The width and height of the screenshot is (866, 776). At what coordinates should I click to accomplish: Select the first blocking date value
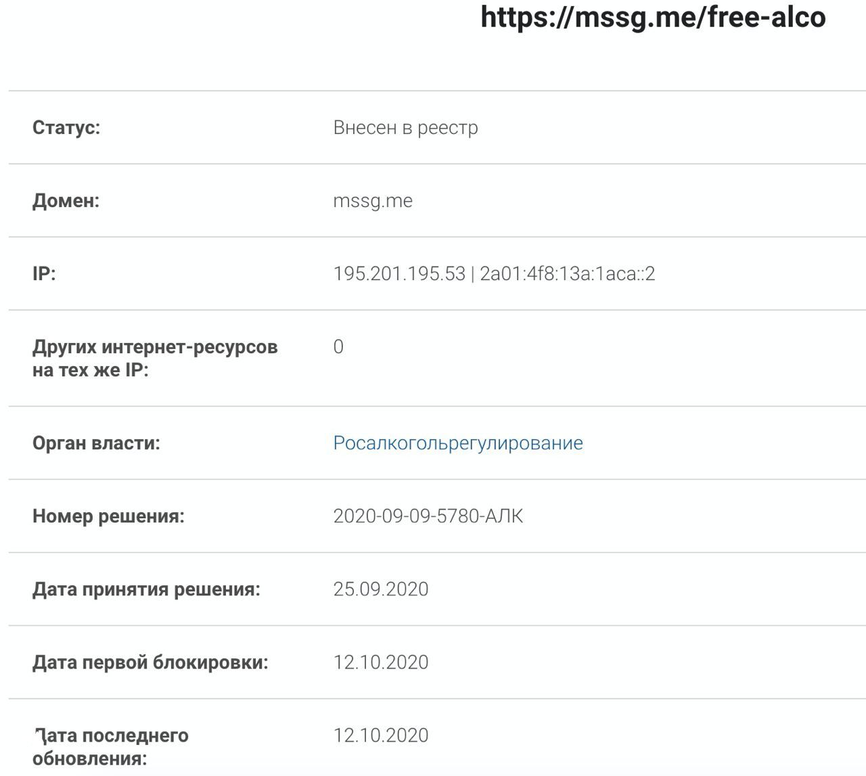(x=381, y=662)
